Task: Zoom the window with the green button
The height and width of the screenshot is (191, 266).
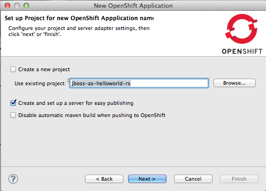Action: (26, 6)
